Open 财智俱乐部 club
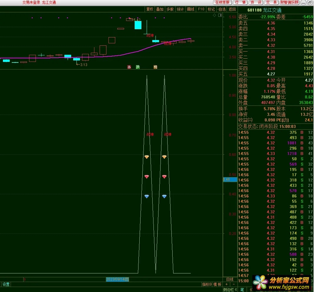The width and height of the screenshot is (314, 292). click(289, 2)
